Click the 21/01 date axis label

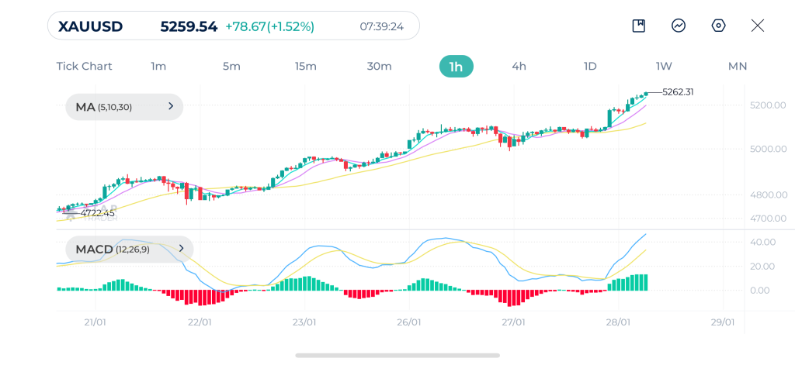click(95, 322)
